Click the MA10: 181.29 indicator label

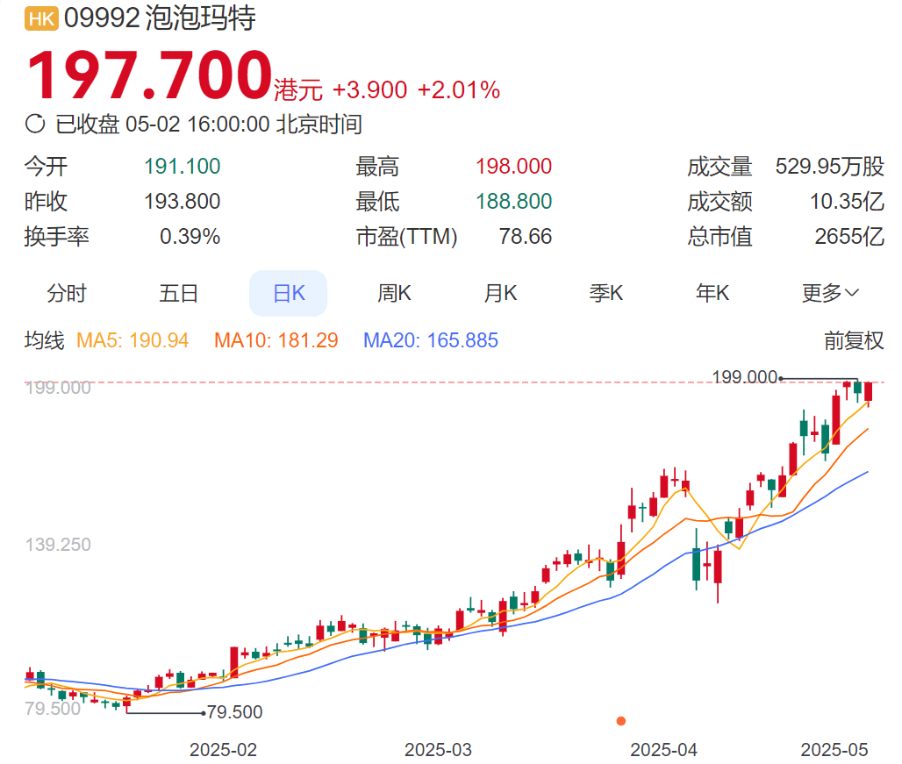276,340
